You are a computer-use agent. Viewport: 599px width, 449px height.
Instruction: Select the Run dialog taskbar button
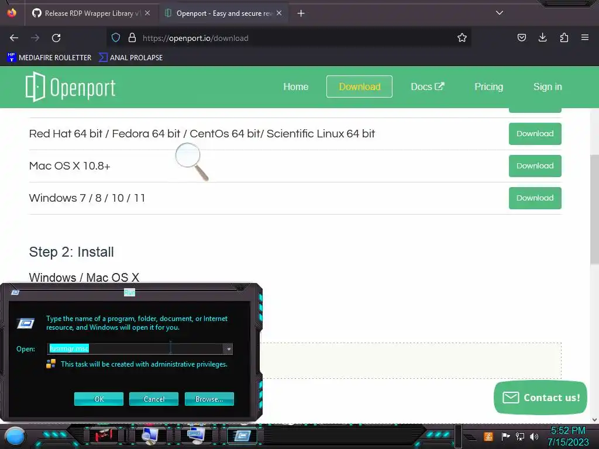click(242, 435)
